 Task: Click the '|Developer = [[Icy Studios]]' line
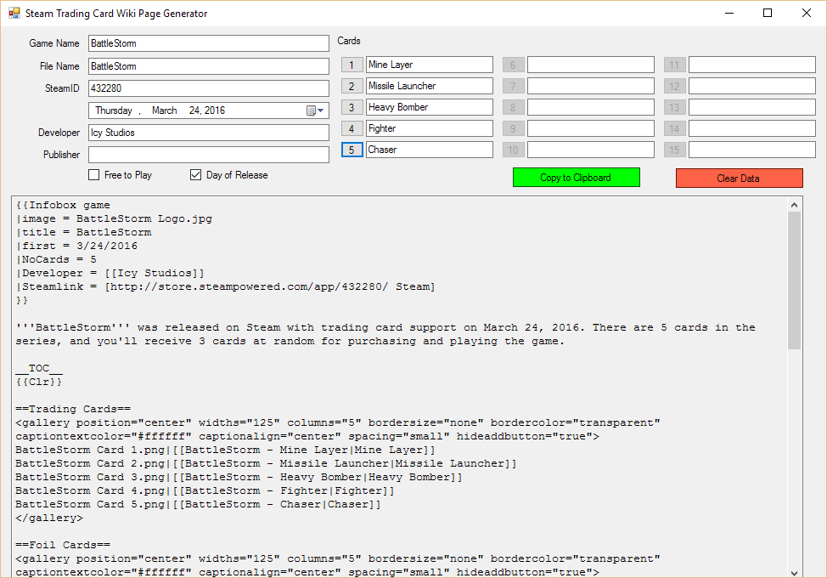pos(110,273)
